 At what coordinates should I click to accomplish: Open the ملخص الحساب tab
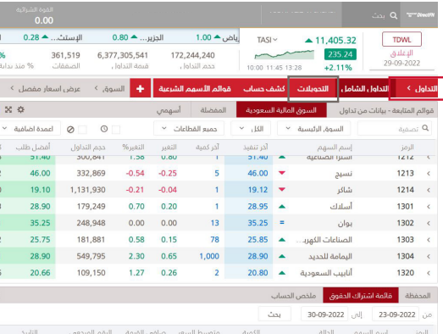coord(294,296)
